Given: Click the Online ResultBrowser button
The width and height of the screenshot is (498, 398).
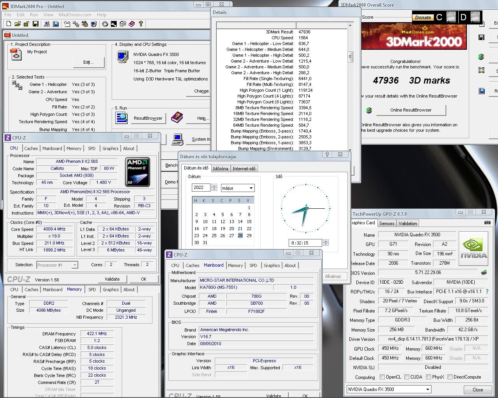Looking at the screenshot, I should [411, 110].
